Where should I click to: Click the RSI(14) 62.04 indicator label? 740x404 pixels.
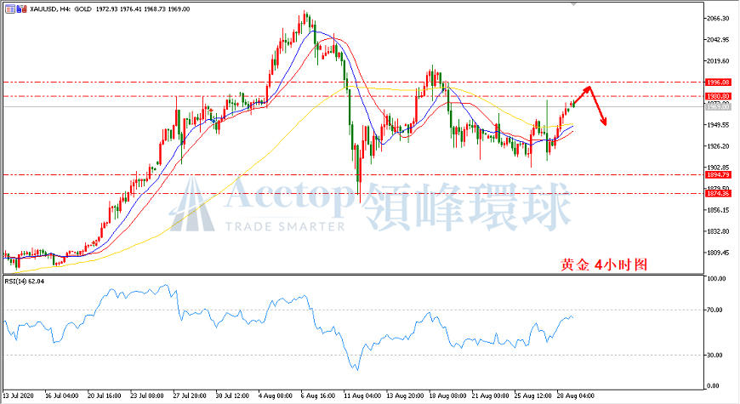pyautogui.click(x=24, y=282)
